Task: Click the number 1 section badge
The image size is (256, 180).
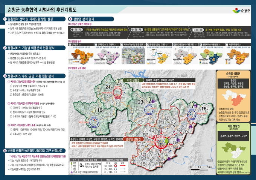Action: click(5, 19)
